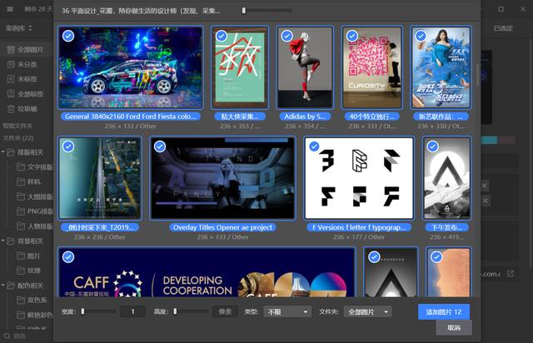Click the upper X icon in right panel
Viewport: 533px width, 343px height.
click(485, 186)
